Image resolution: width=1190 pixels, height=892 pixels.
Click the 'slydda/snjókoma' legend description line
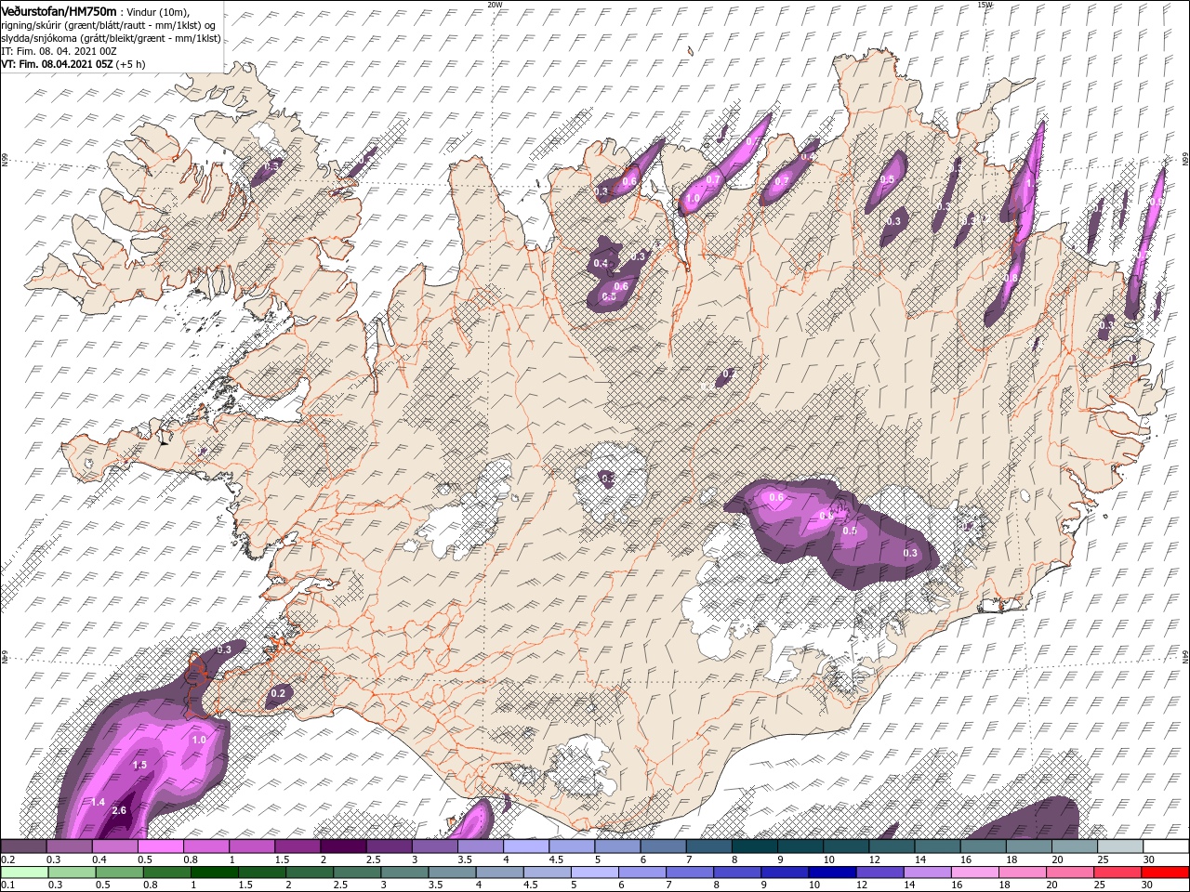pos(111,38)
